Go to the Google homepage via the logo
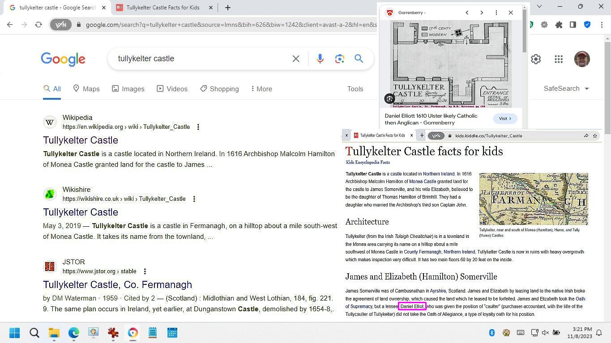The width and height of the screenshot is (611, 343). coord(63,59)
